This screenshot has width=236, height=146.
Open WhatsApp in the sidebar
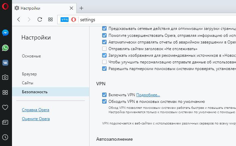tap(5, 48)
